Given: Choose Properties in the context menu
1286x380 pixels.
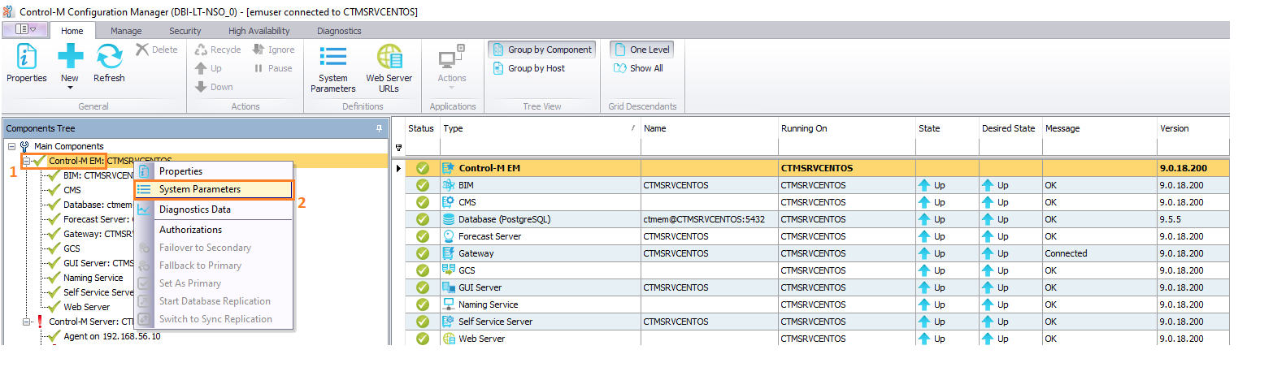Looking at the screenshot, I should tap(213, 171).
